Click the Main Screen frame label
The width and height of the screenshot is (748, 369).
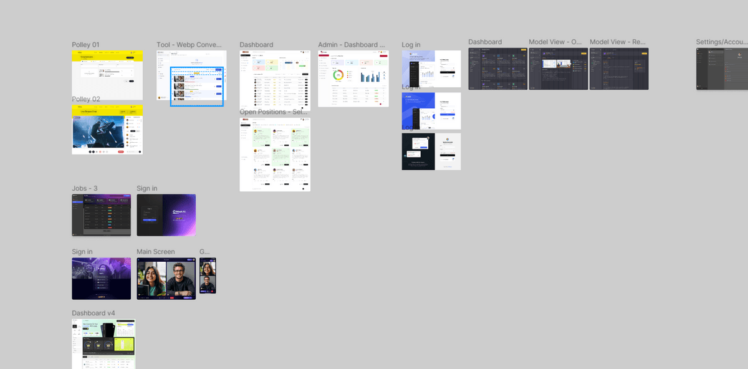click(x=156, y=252)
